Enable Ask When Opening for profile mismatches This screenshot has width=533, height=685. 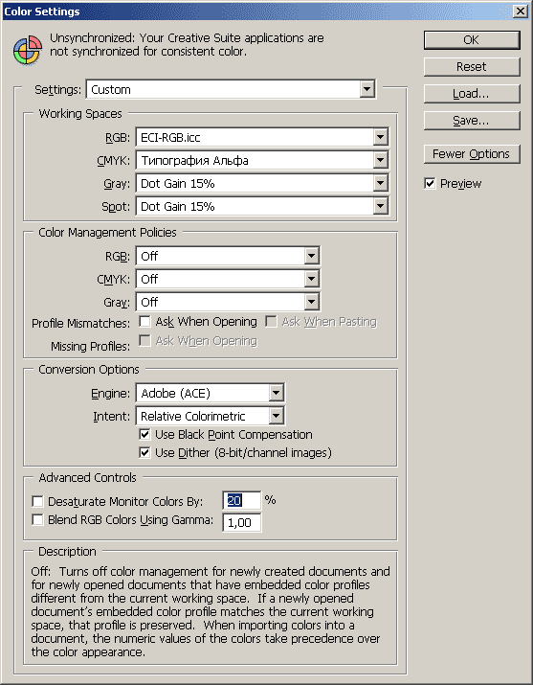click(144, 322)
